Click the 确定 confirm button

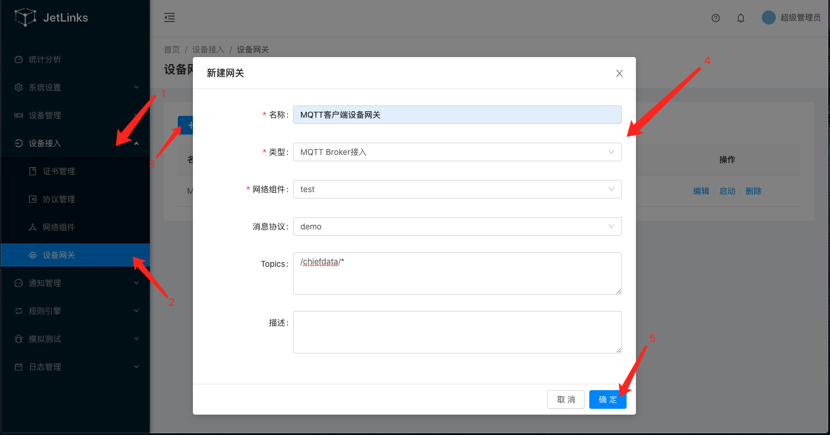click(x=607, y=399)
